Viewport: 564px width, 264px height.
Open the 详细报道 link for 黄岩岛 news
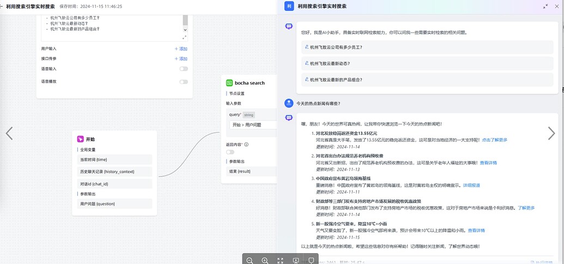click(471, 185)
